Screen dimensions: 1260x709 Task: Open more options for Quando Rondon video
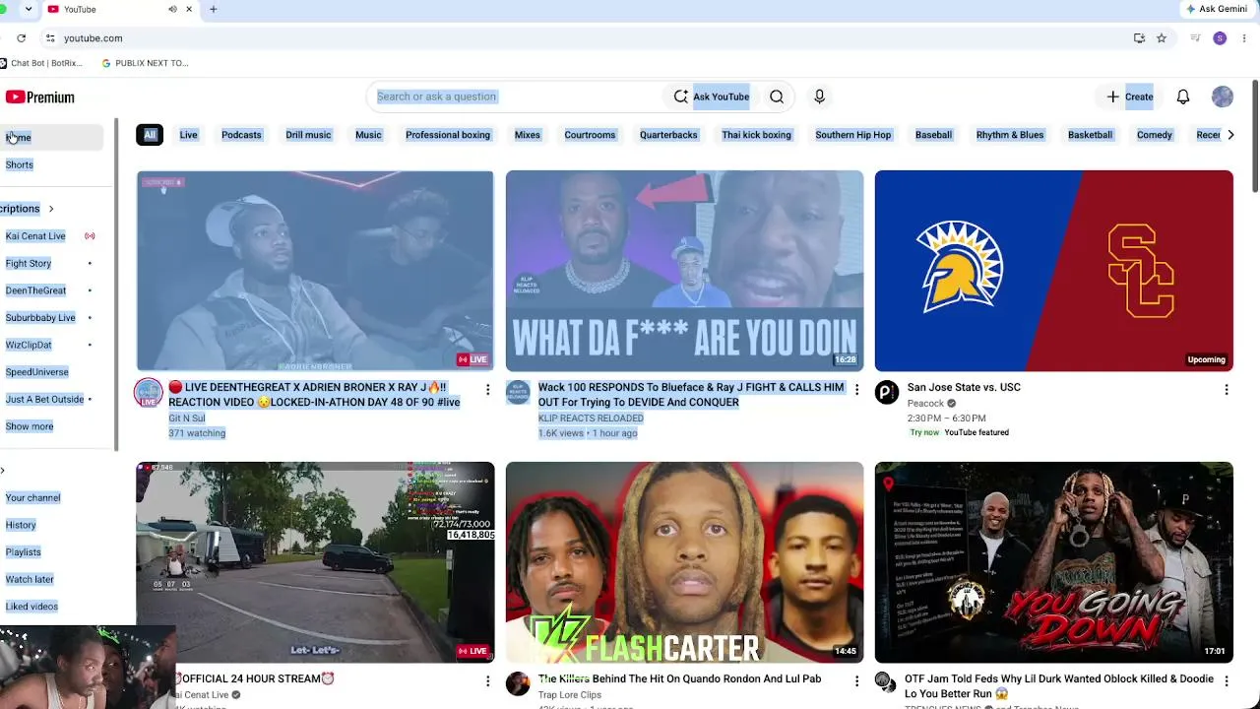click(x=856, y=681)
